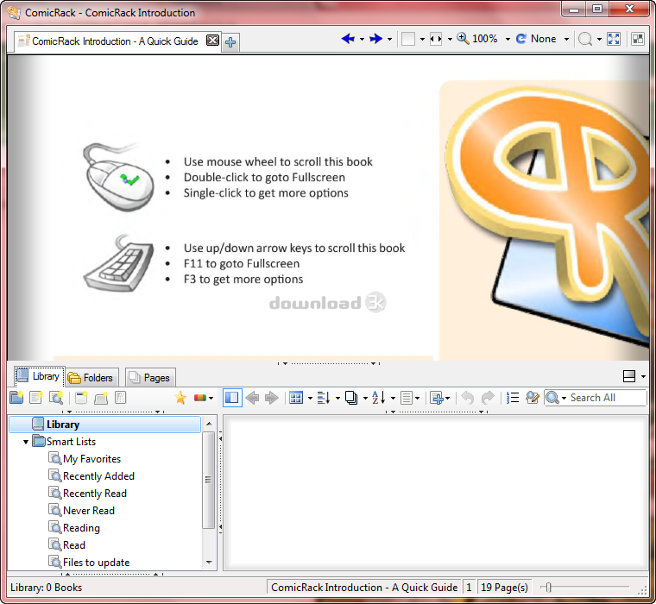Screen dimensions: 656x604
Task: Go to next page with blue forward arrow
Action: coord(375,39)
